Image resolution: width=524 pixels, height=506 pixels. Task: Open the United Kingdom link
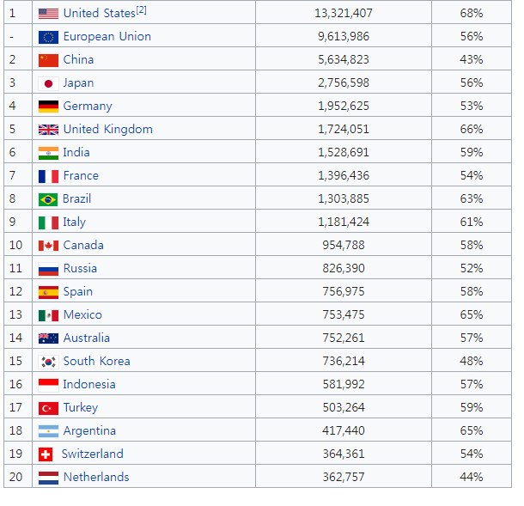108,130
